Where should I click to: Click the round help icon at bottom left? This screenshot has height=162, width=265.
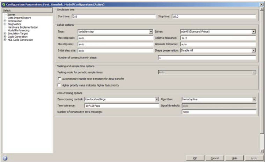[5, 158]
